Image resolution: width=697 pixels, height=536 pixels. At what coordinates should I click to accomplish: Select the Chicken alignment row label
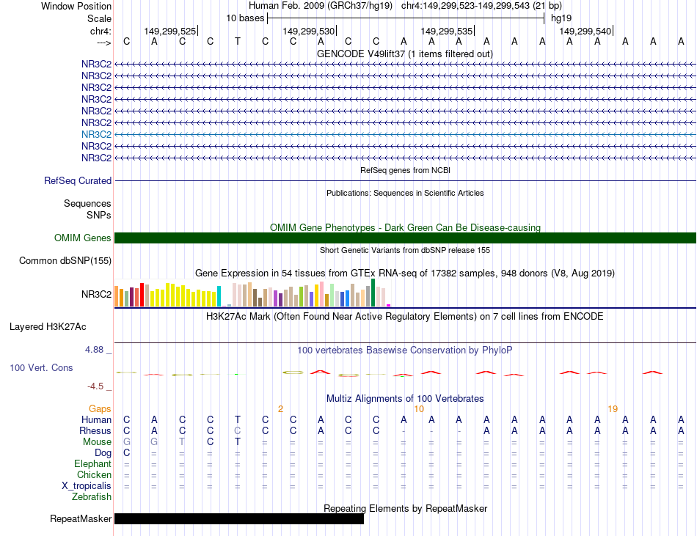pyautogui.click(x=94, y=474)
